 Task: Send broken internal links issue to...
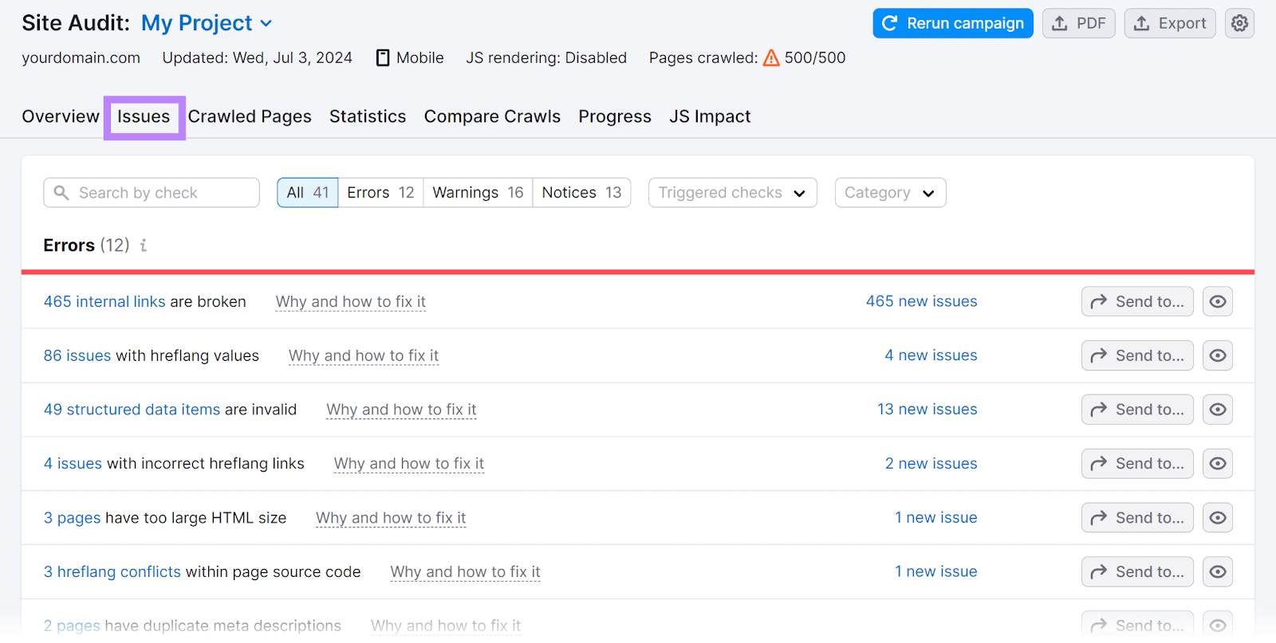pyautogui.click(x=1136, y=301)
